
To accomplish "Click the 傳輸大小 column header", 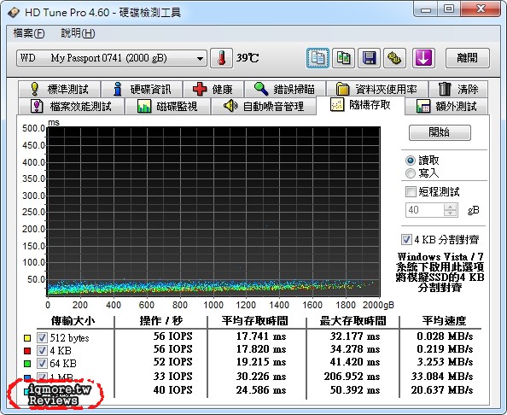I will pos(73,320).
